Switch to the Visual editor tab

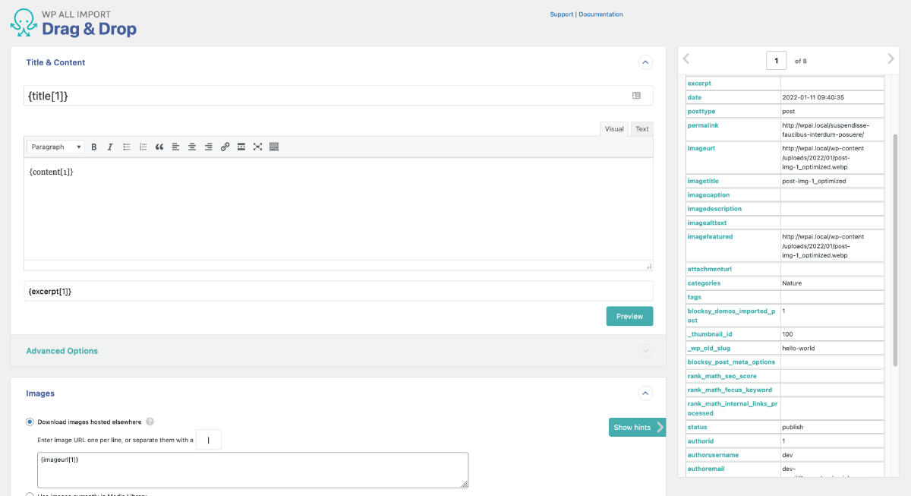[614, 129]
